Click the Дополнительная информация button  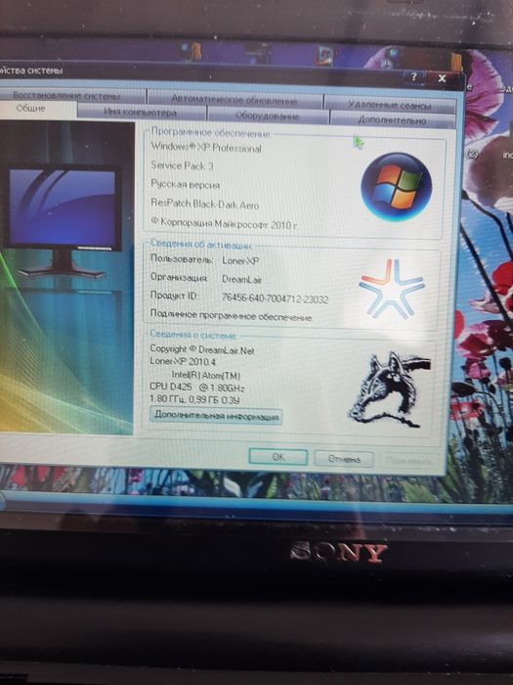click(x=216, y=416)
